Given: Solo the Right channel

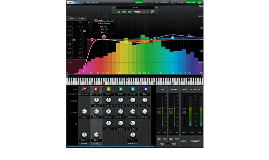Looking at the screenshot, I should coord(177,139).
